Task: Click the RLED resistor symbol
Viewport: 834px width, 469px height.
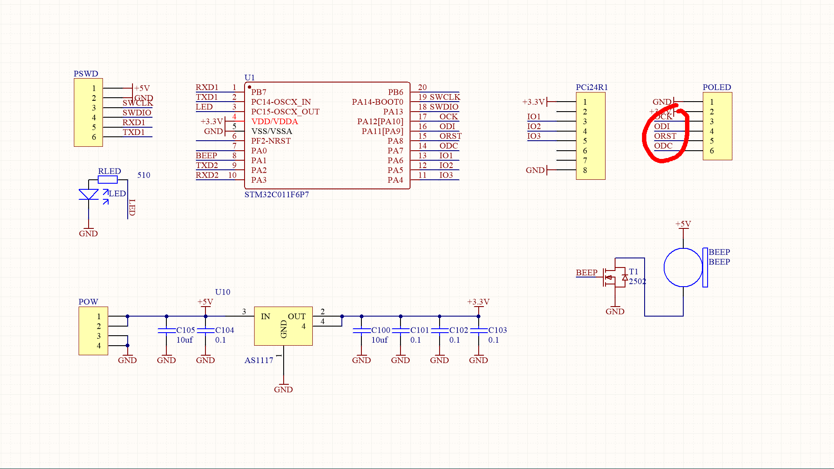Action: (107, 180)
